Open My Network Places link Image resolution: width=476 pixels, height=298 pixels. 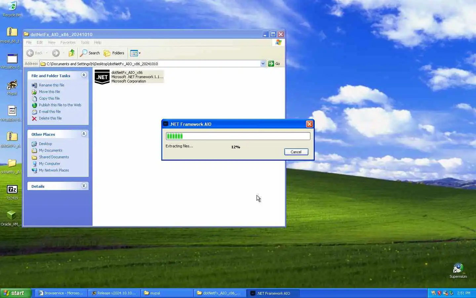pyautogui.click(x=54, y=170)
